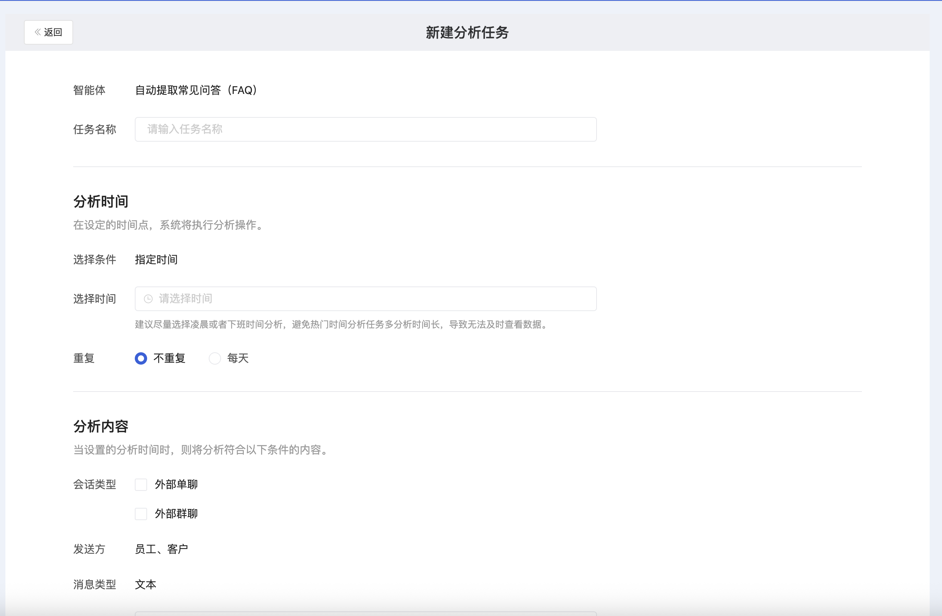Open the 请选择时间 time picker field
Screen dimensions: 942x616
click(365, 298)
